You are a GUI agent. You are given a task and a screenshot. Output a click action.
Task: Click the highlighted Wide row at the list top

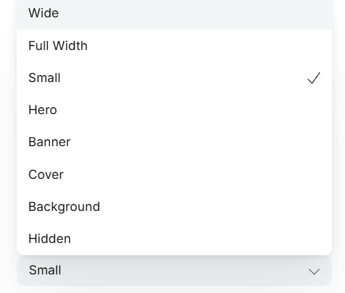(x=174, y=13)
